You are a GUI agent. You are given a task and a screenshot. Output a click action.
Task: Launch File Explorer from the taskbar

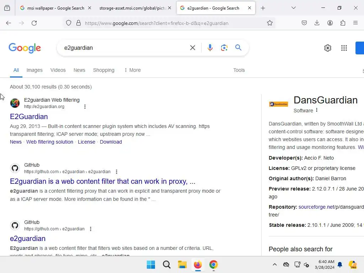[182, 264]
